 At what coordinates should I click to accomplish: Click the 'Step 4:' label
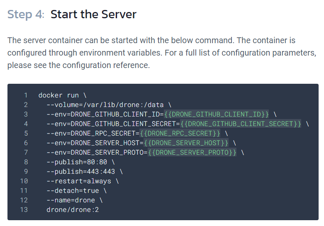[x=26, y=15]
